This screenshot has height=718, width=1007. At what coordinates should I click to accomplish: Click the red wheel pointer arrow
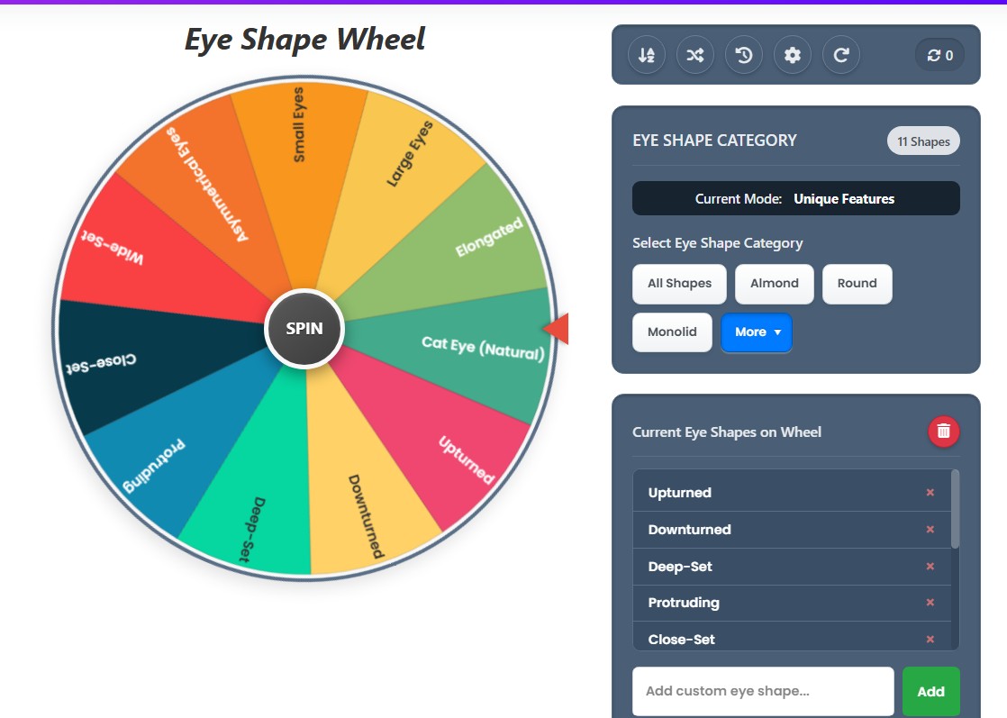(x=556, y=328)
